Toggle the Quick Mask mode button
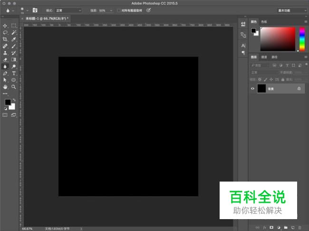Screen dimensions: 309x231 tap(5, 115)
